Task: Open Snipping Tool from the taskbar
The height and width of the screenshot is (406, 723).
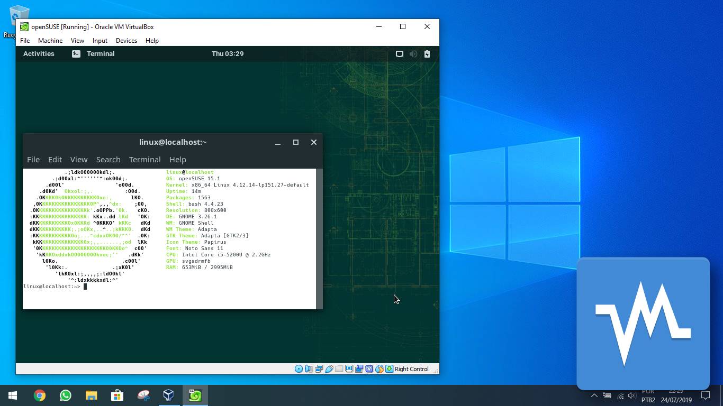Action: pyautogui.click(x=143, y=395)
